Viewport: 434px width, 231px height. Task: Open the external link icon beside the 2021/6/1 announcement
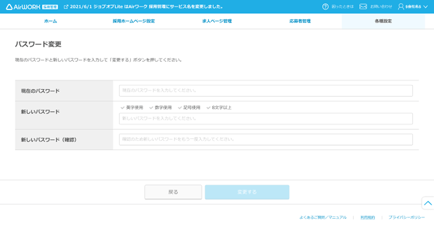[66, 7]
